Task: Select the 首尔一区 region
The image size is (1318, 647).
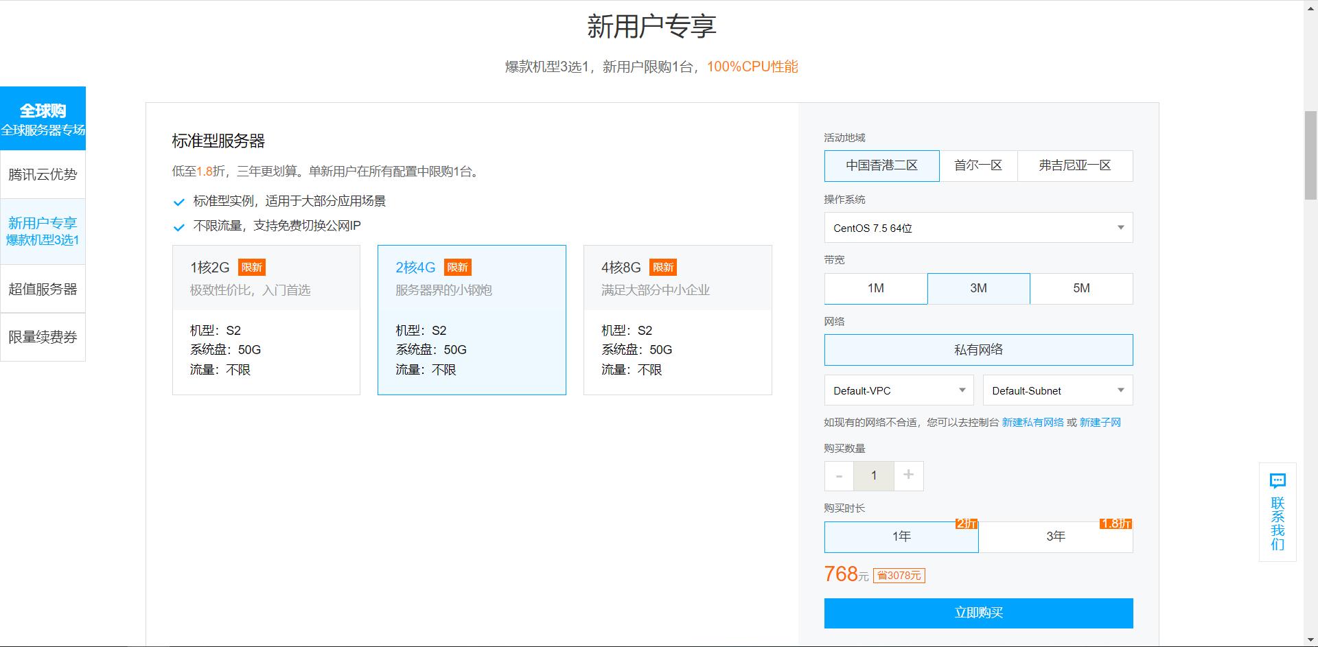Action: pyautogui.click(x=978, y=165)
